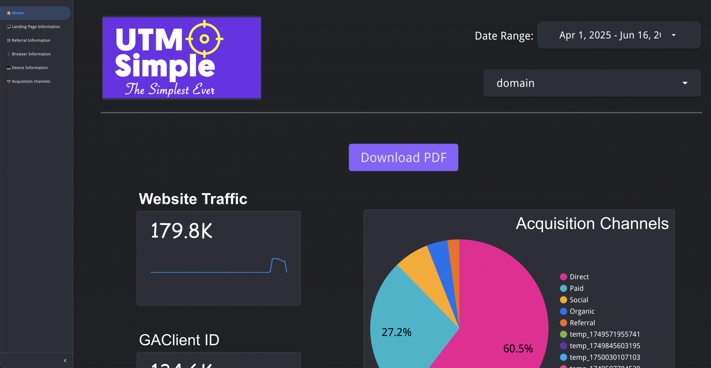Click the domain dropdown caret arrow
711x368 pixels.
685,83
